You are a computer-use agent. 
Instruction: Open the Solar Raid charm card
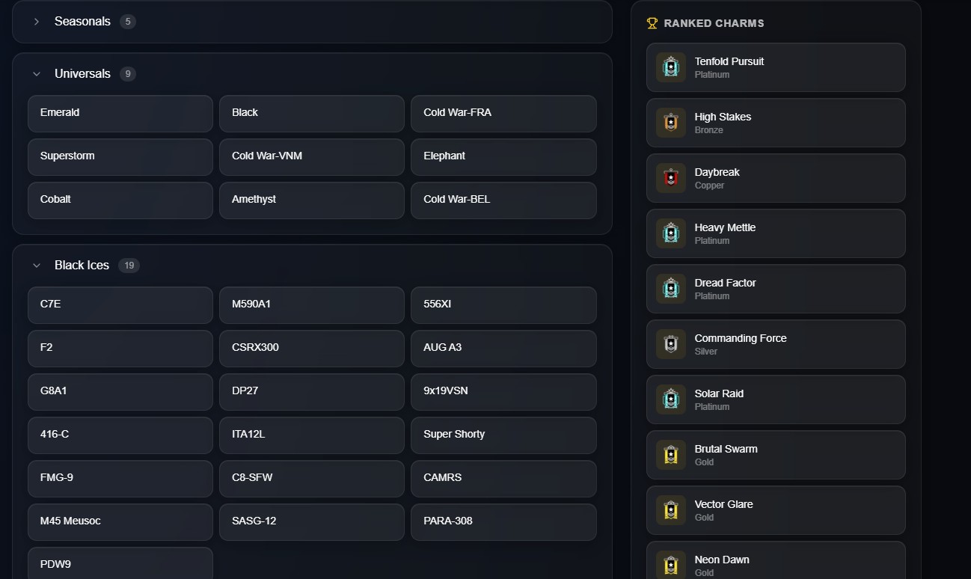tap(776, 399)
